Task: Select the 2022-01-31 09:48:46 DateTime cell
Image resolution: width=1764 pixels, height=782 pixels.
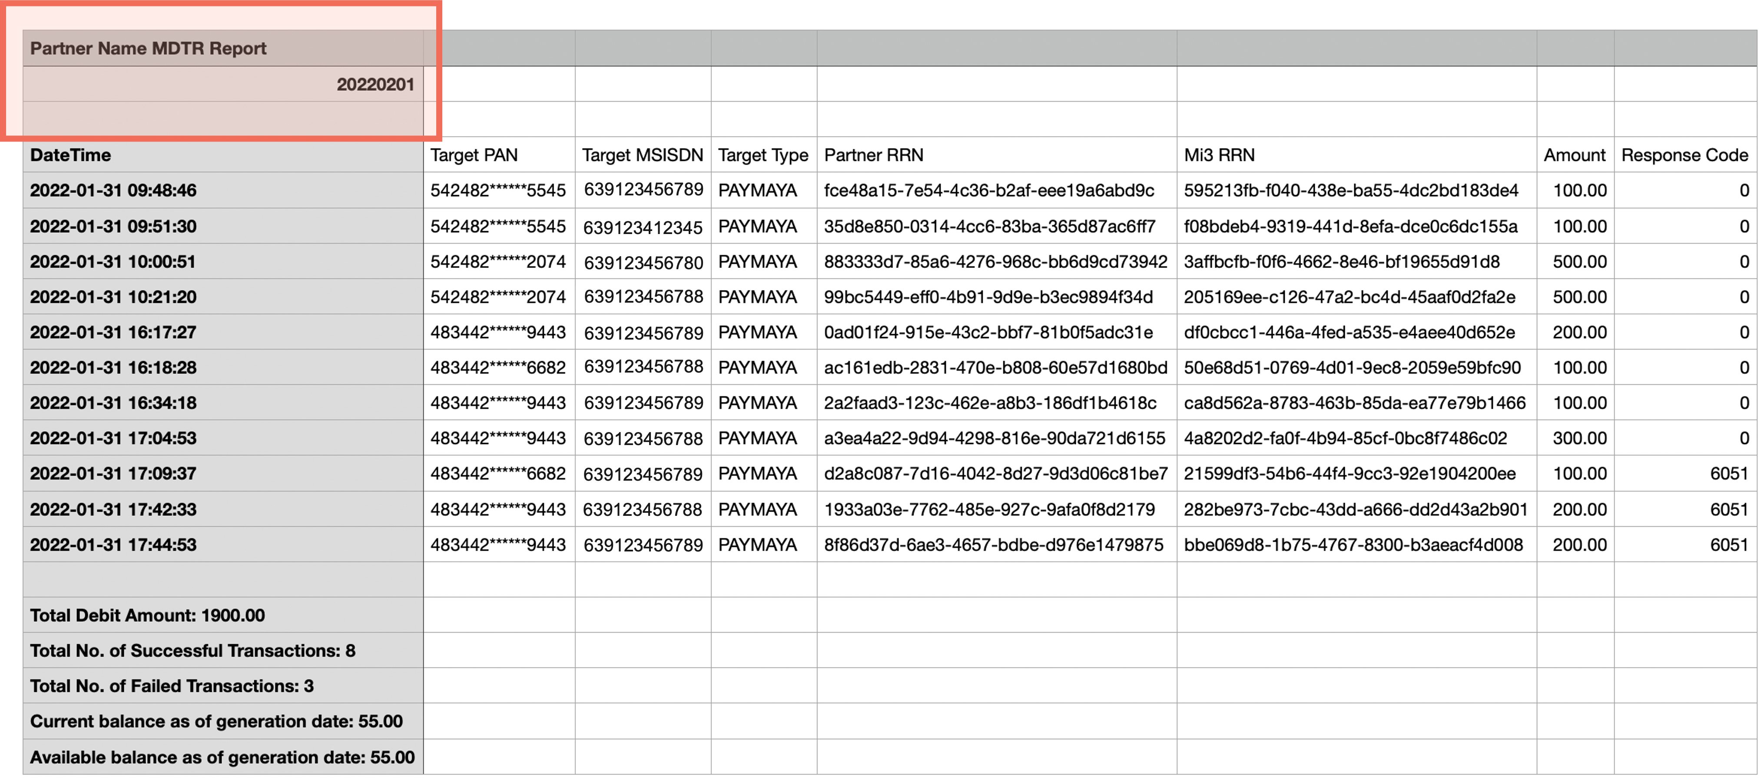Action: pos(113,191)
